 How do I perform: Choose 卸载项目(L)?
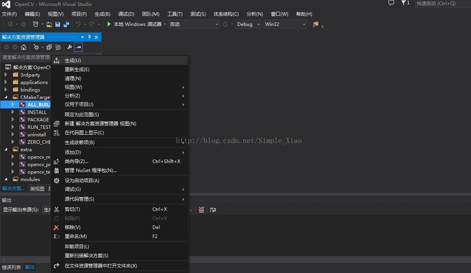(119, 247)
